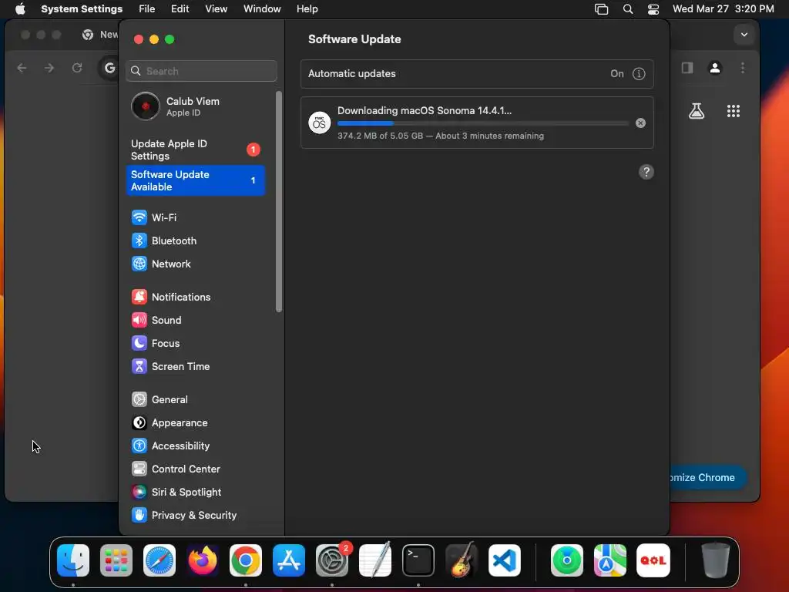The image size is (789, 592).
Task: Select Control Center settings
Action: pyautogui.click(x=195, y=469)
